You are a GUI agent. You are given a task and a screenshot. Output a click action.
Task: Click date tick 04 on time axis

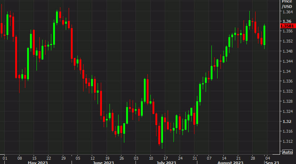click(x=267, y=158)
